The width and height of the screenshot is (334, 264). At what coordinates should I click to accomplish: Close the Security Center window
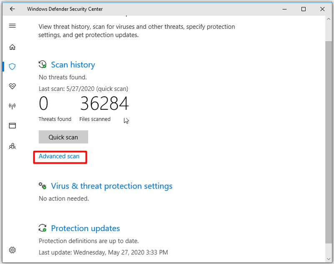(x=322, y=9)
